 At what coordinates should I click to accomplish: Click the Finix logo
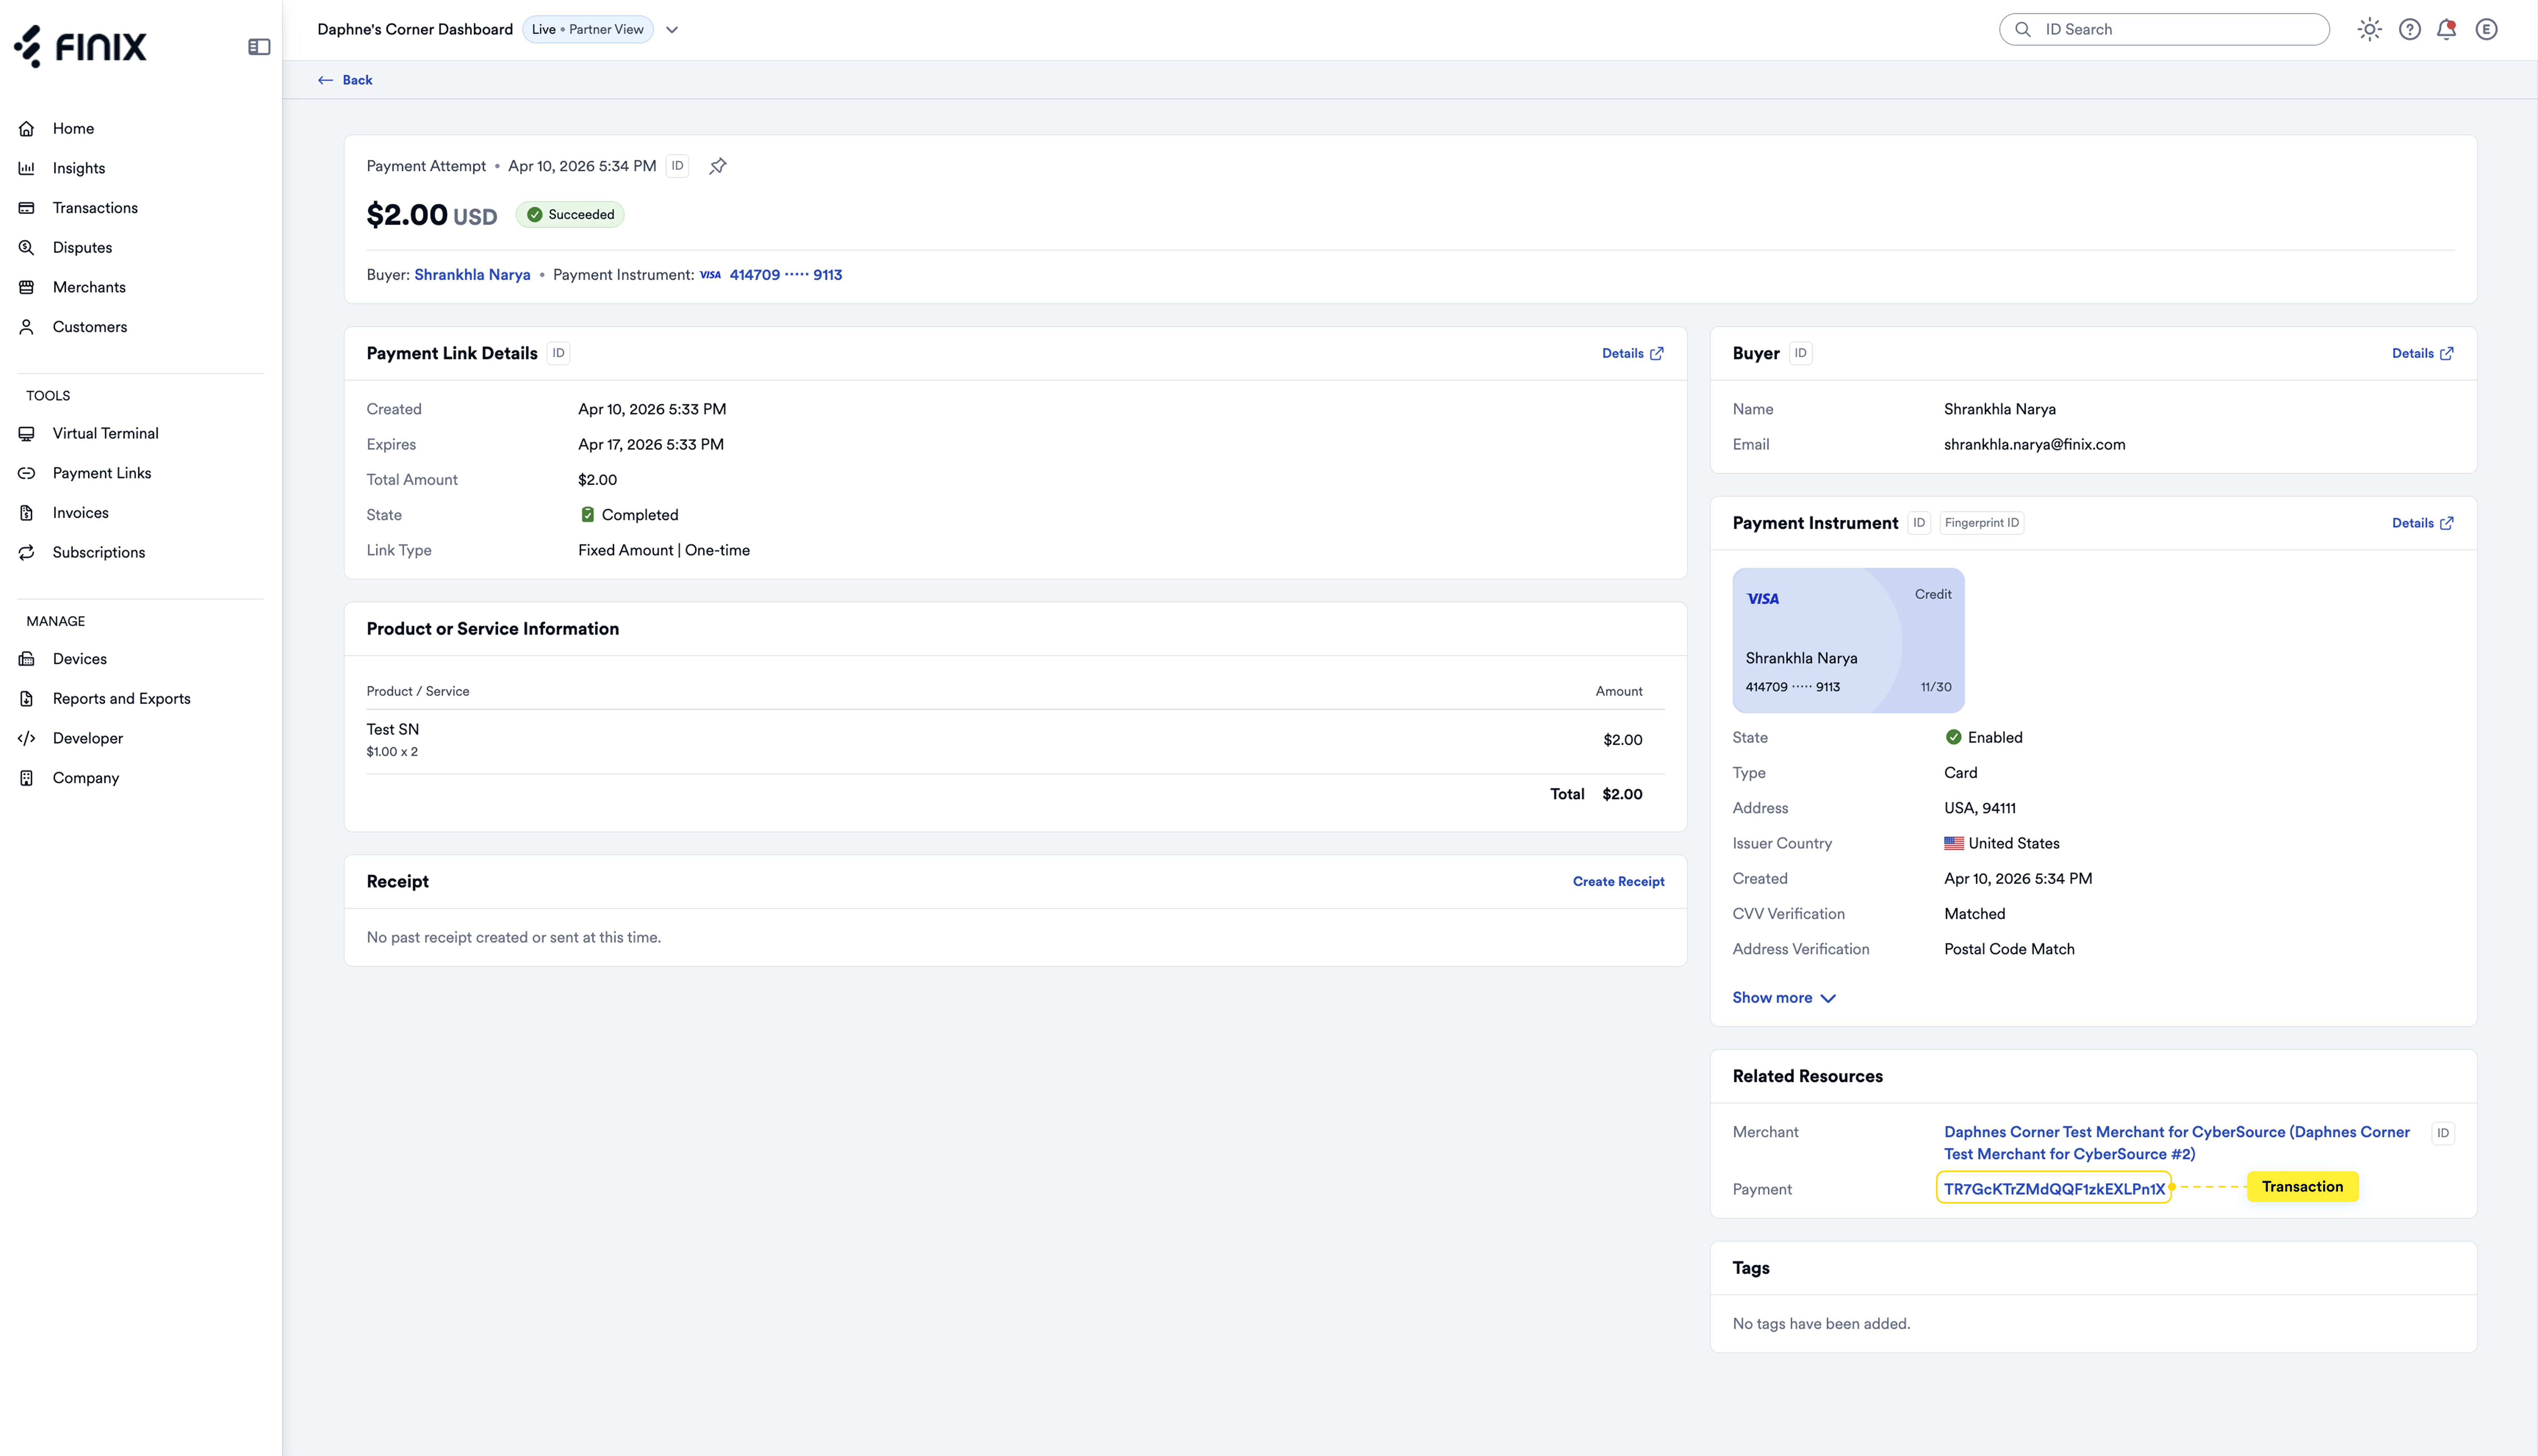click(x=80, y=46)
